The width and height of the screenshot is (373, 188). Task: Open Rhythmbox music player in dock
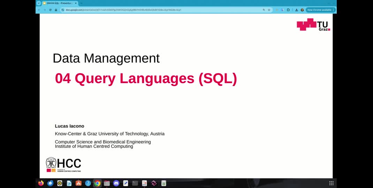(60, 183)
